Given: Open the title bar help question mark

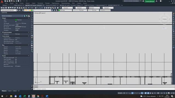Looking at the screenshot, I should (161, 1).
